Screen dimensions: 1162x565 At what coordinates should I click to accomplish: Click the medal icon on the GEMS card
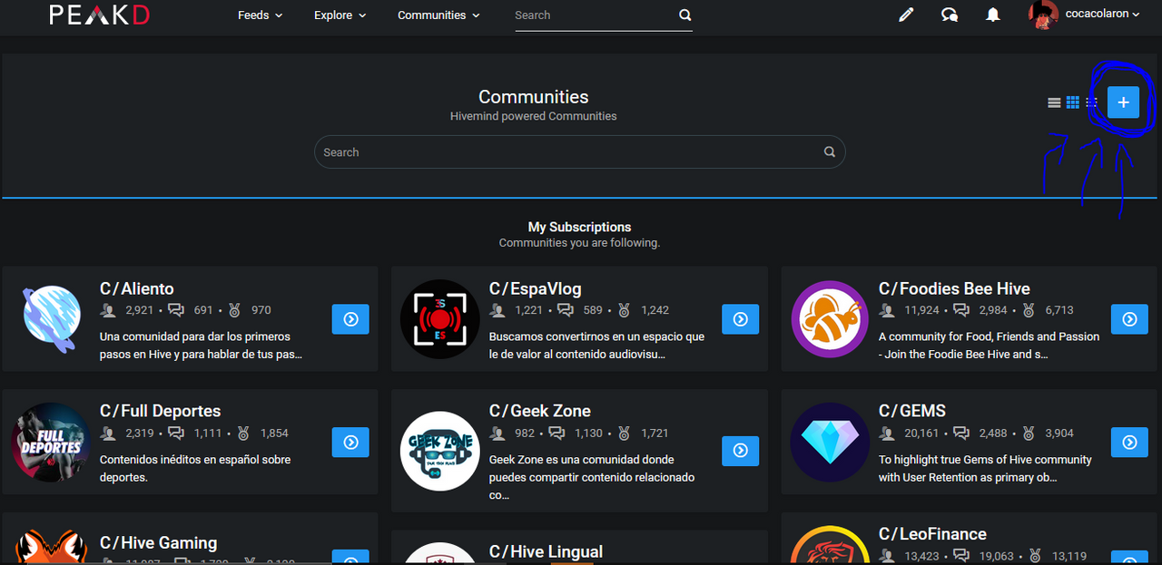pos(1029,433)
